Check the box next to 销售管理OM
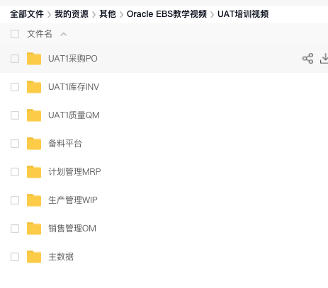 click(15, 229)
